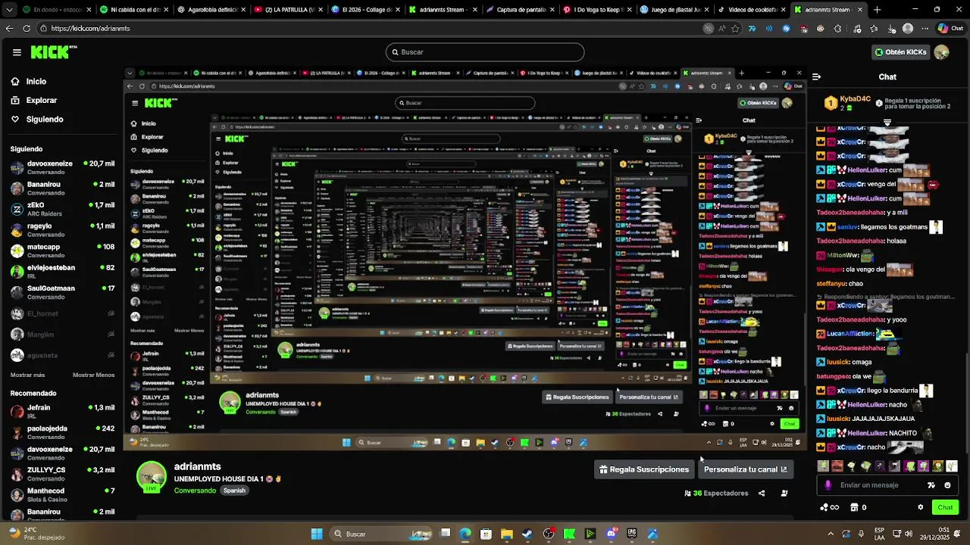970x545 pixels.
Task: Open the chat store icon showing 0
Action: (x=859, y=507)
